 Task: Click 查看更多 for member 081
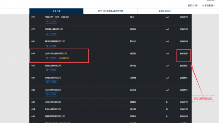[184, 41]
